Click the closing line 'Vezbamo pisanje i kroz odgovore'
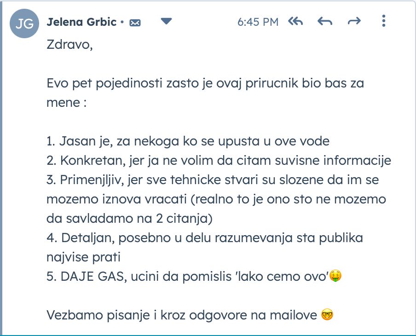 tap(182, 315)
